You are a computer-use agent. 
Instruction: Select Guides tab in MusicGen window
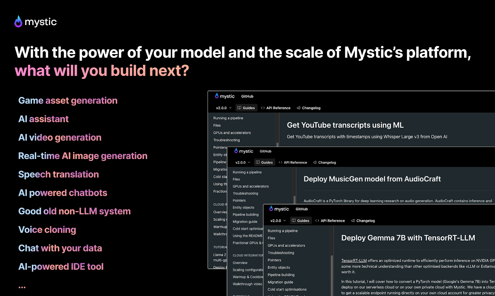(x=264, y=162)
